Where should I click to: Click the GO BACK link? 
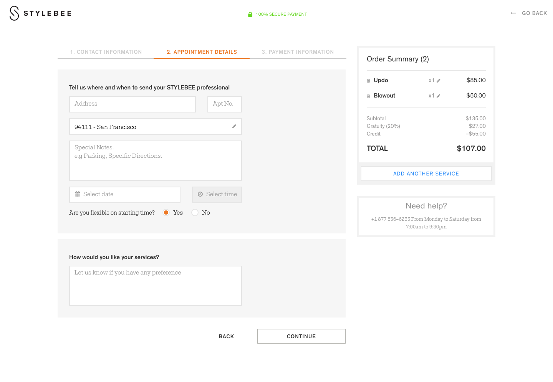pyautogui.click(x=535, y=13)
